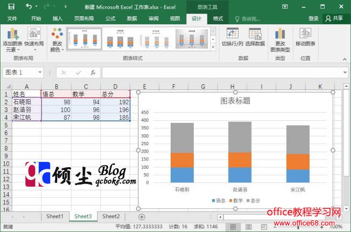Image resolution: width=351 pixels, height=232 pixels.
Task: Switch to the 开始 ribbon tab
Action: point(36,18)
